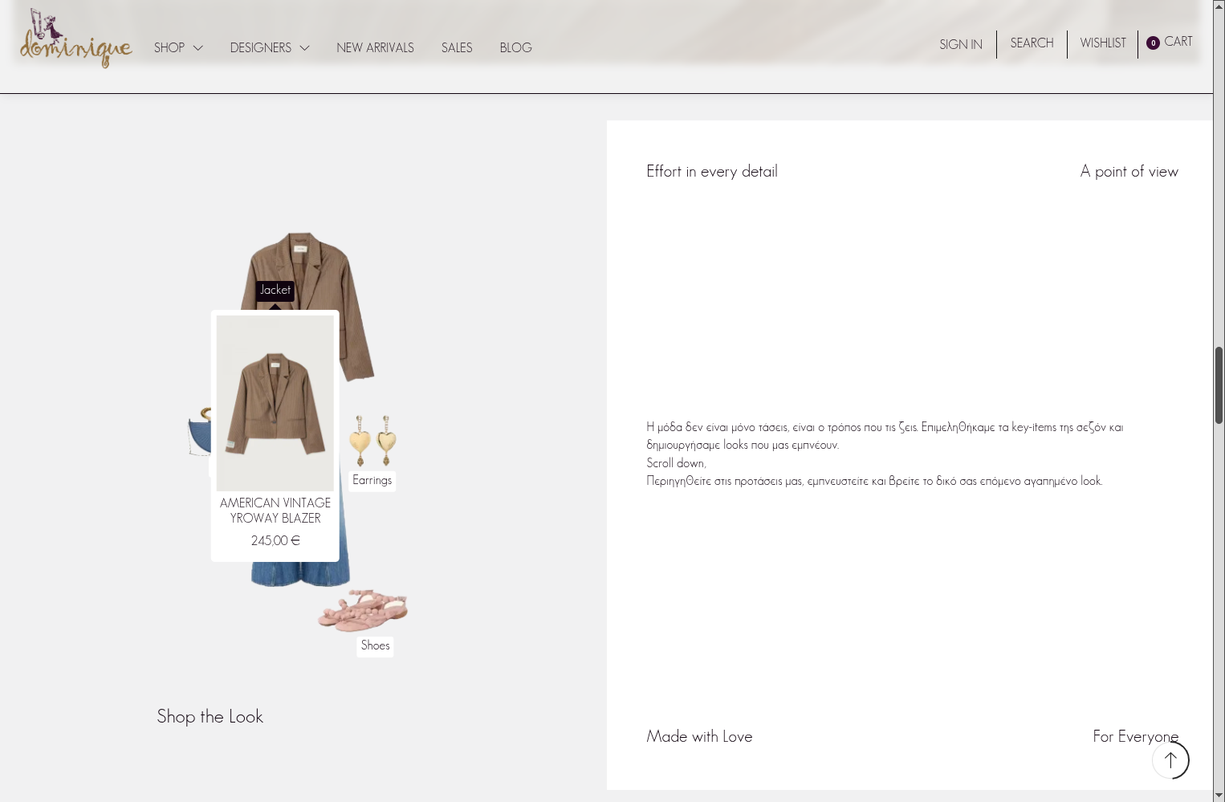
Task: Open the Dominique logo home link
Action: [76, 39]
